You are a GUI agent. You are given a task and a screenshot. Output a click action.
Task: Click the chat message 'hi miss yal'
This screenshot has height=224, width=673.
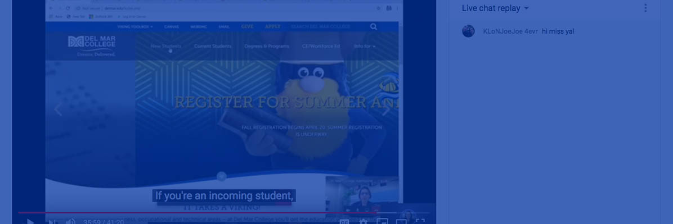558,31
